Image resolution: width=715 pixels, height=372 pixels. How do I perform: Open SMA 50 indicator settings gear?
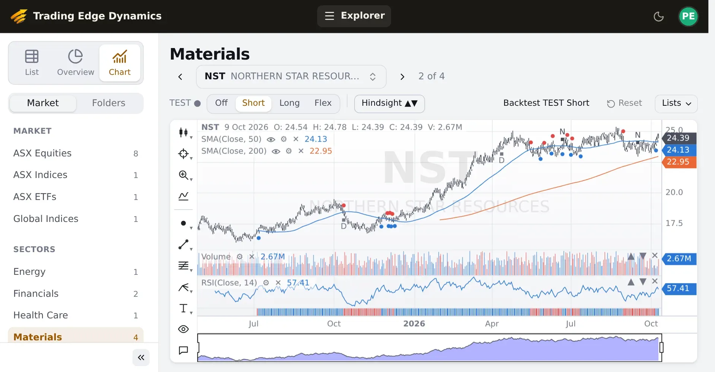284,139
